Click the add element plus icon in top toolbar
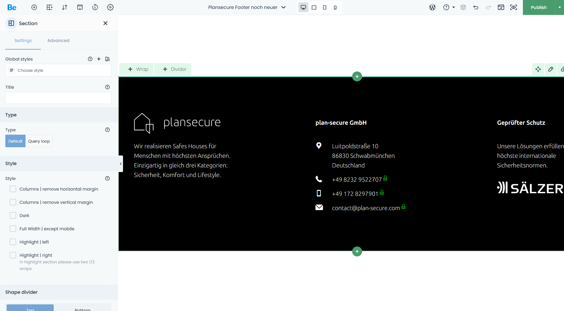The height and width of the screenshot is (311, 564). tap(34, 7)
